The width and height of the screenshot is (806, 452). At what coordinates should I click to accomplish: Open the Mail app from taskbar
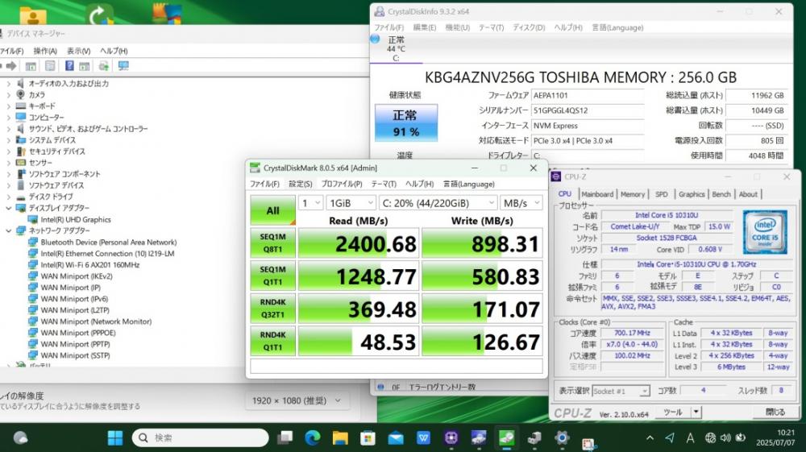396,437
